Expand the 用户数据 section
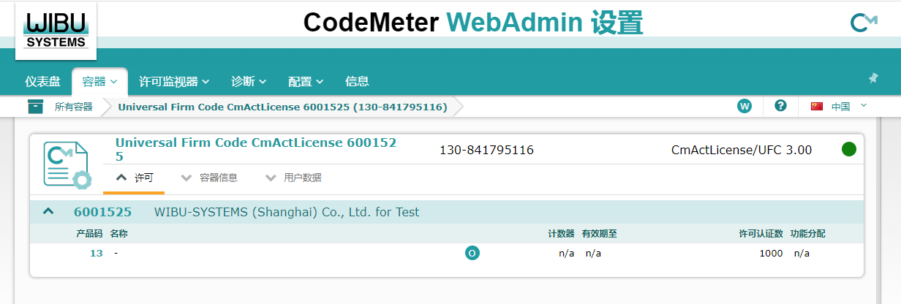The width and height of the screenshot is (901, 304). 294,178
